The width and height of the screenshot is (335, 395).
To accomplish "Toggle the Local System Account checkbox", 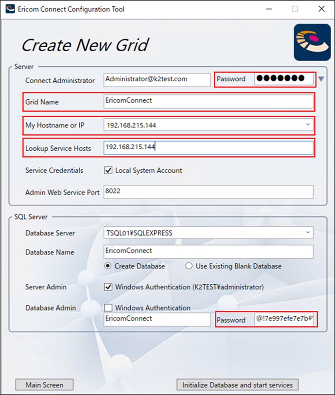I will click(108, 171).
